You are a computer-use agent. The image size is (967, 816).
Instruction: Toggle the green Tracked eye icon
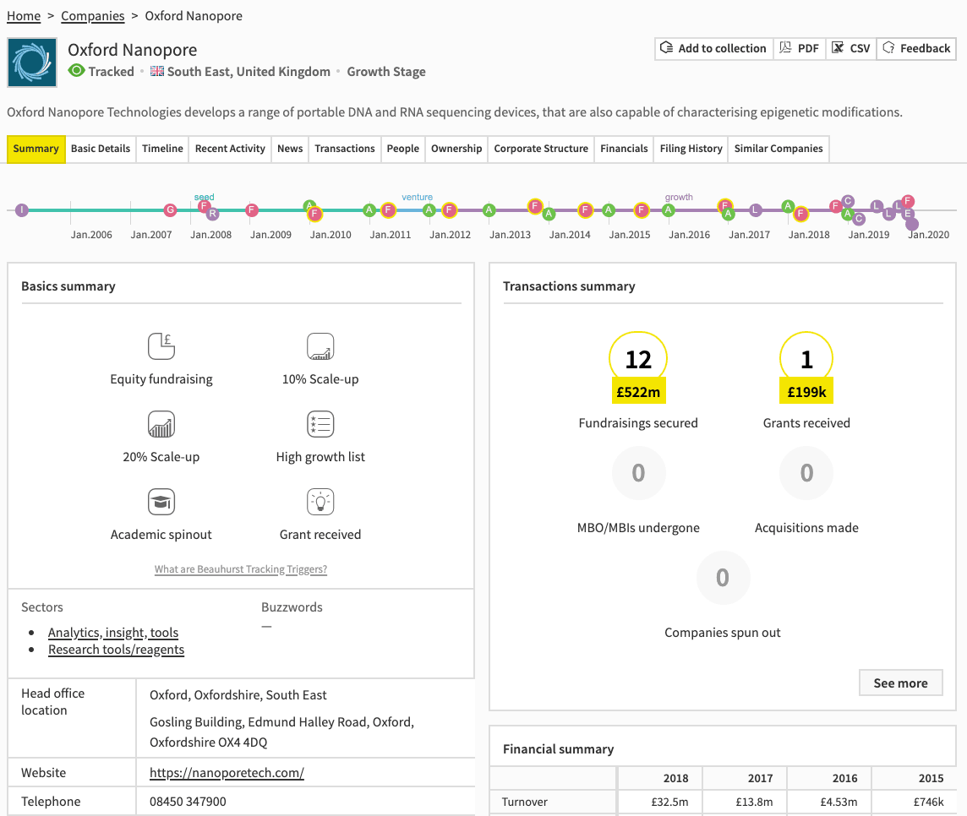(x=76, y=71)
